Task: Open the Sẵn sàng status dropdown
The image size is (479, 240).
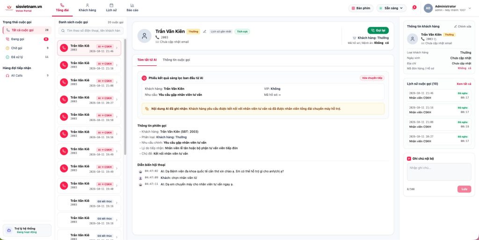Action: coord(392,8)
